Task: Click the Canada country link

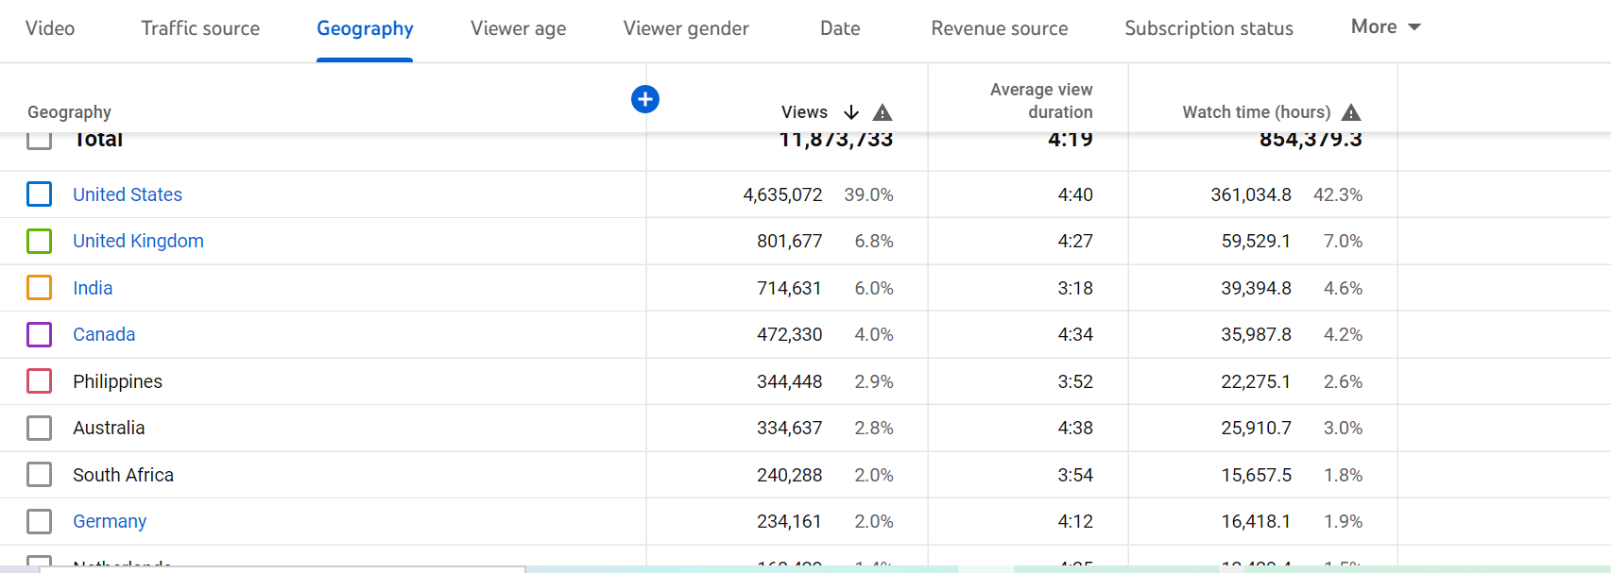Action: [x=104, y=335]
